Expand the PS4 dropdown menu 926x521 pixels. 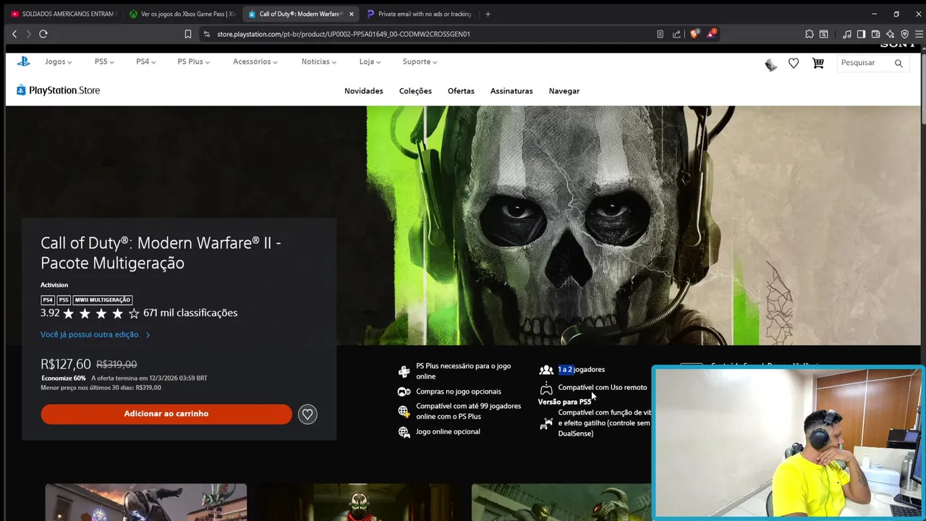[x=145, y=62]
